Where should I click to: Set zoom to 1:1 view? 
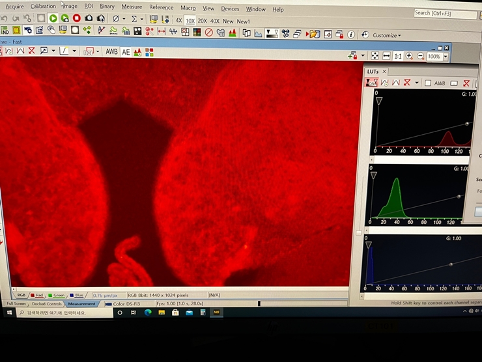398,56
